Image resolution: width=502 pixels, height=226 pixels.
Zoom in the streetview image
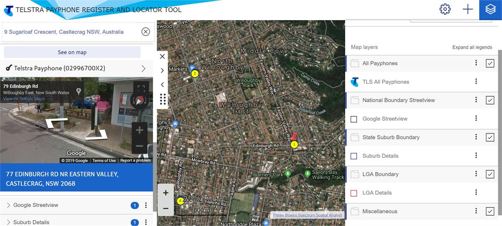click(140, 130)
